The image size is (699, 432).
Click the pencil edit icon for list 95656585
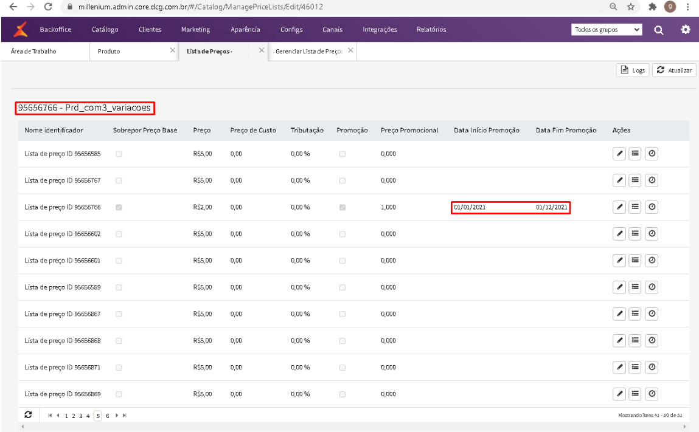(619, 154)
